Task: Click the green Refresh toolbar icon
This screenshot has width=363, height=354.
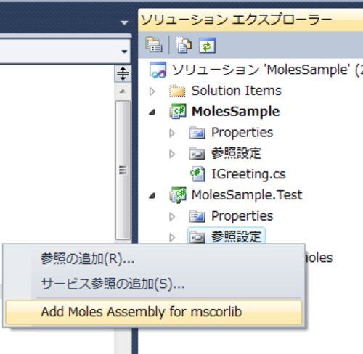Action: (207, 45)
